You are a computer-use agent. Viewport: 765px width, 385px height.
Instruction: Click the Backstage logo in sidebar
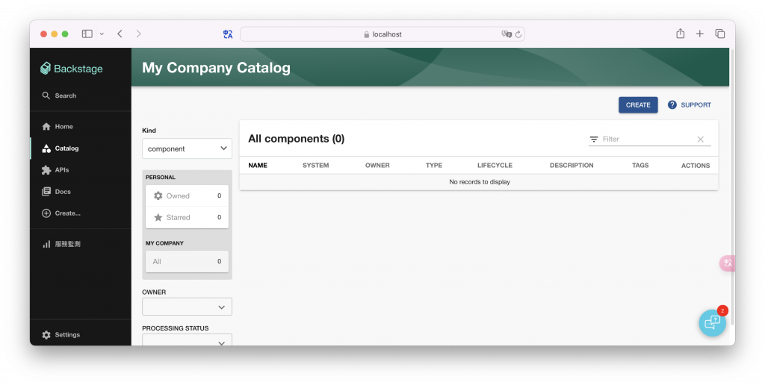pyautogui.click(x=72, y=69)
